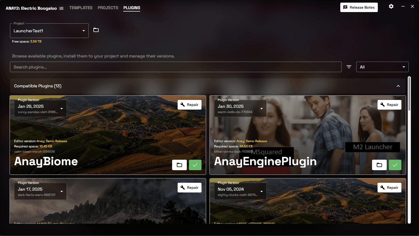Click Repair on the AnayBiome card
The width and height of the screenshot is (419, 236).
click(x=189, y=105)
